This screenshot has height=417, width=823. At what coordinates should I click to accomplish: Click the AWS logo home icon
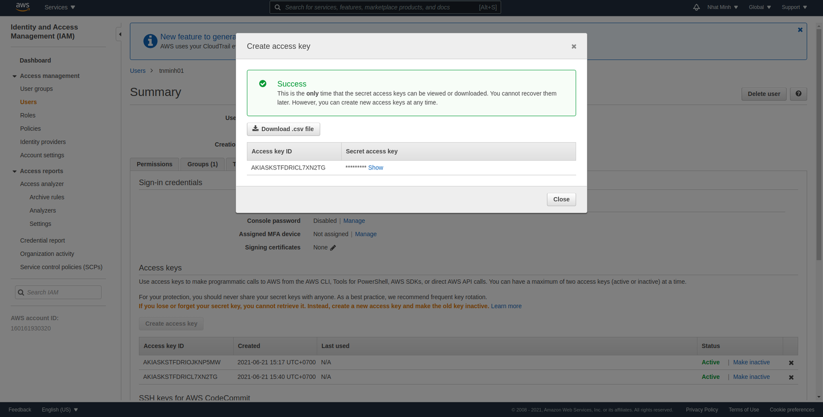pos(22,7)
